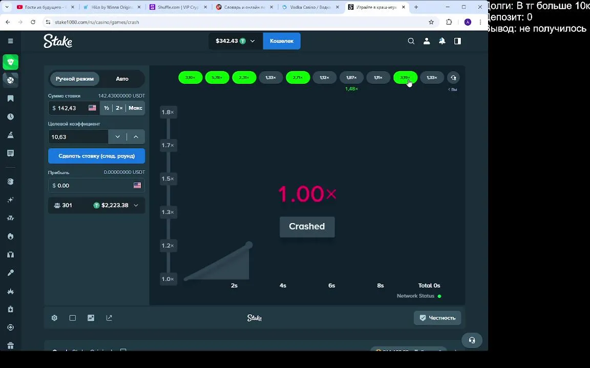Viewport: 590px width, 368px height.
Task: Open live stats with the chart icon
Action: (91, 318)
